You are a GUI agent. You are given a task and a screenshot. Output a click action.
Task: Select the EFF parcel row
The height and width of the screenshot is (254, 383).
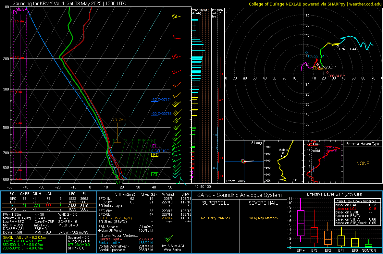[49, 202]
